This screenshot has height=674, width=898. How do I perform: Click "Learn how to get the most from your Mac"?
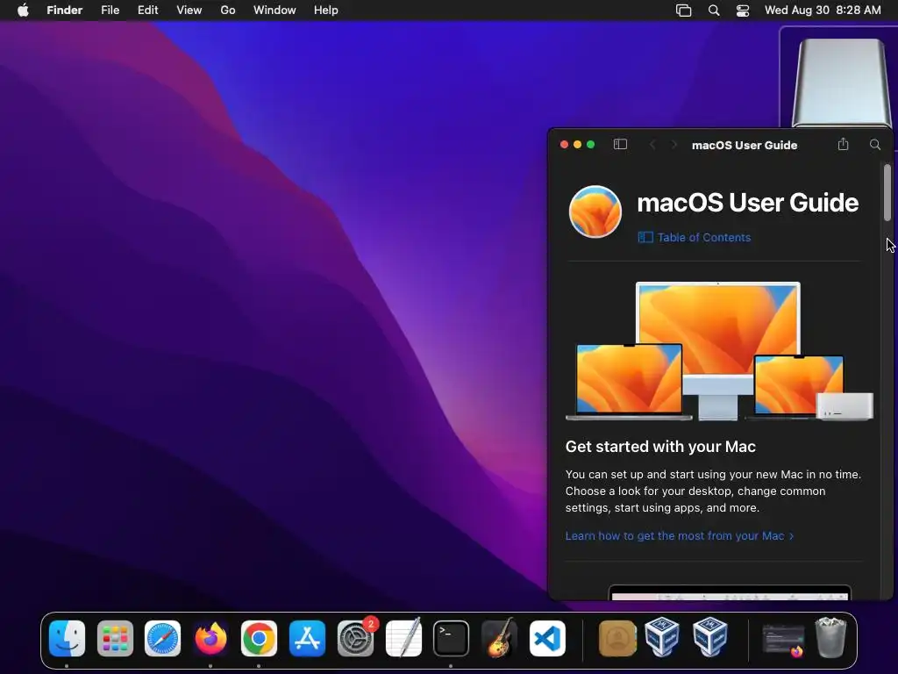click(x=680, y=536)
